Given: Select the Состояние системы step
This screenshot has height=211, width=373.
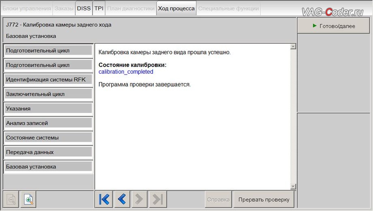Looking at the screenshot, I should click(48, 137).
